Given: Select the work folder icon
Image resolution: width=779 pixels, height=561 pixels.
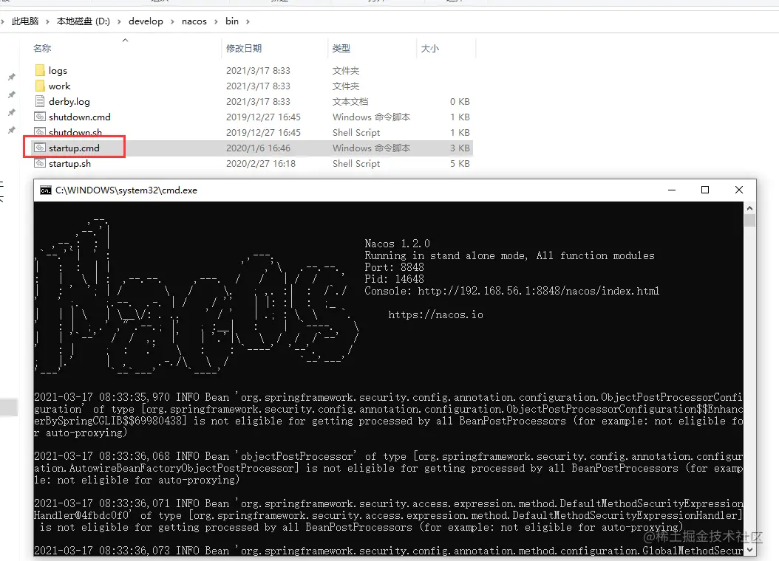Looking at the screenshot, I should (40, 86).
